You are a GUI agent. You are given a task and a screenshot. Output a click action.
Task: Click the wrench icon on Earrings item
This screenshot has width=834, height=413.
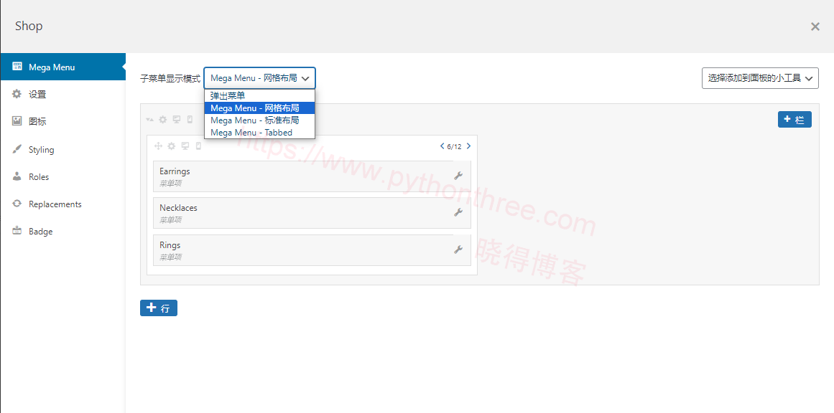click(x=458, y=176)
